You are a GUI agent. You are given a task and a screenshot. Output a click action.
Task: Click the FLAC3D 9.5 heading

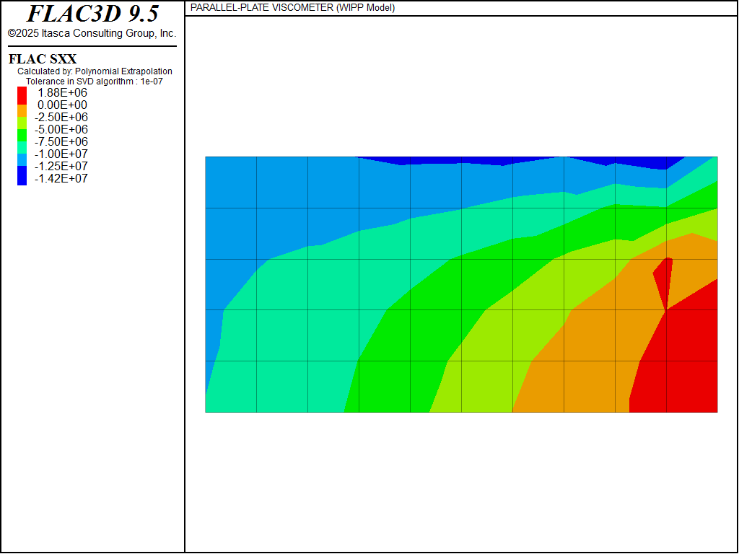point(92,14)
